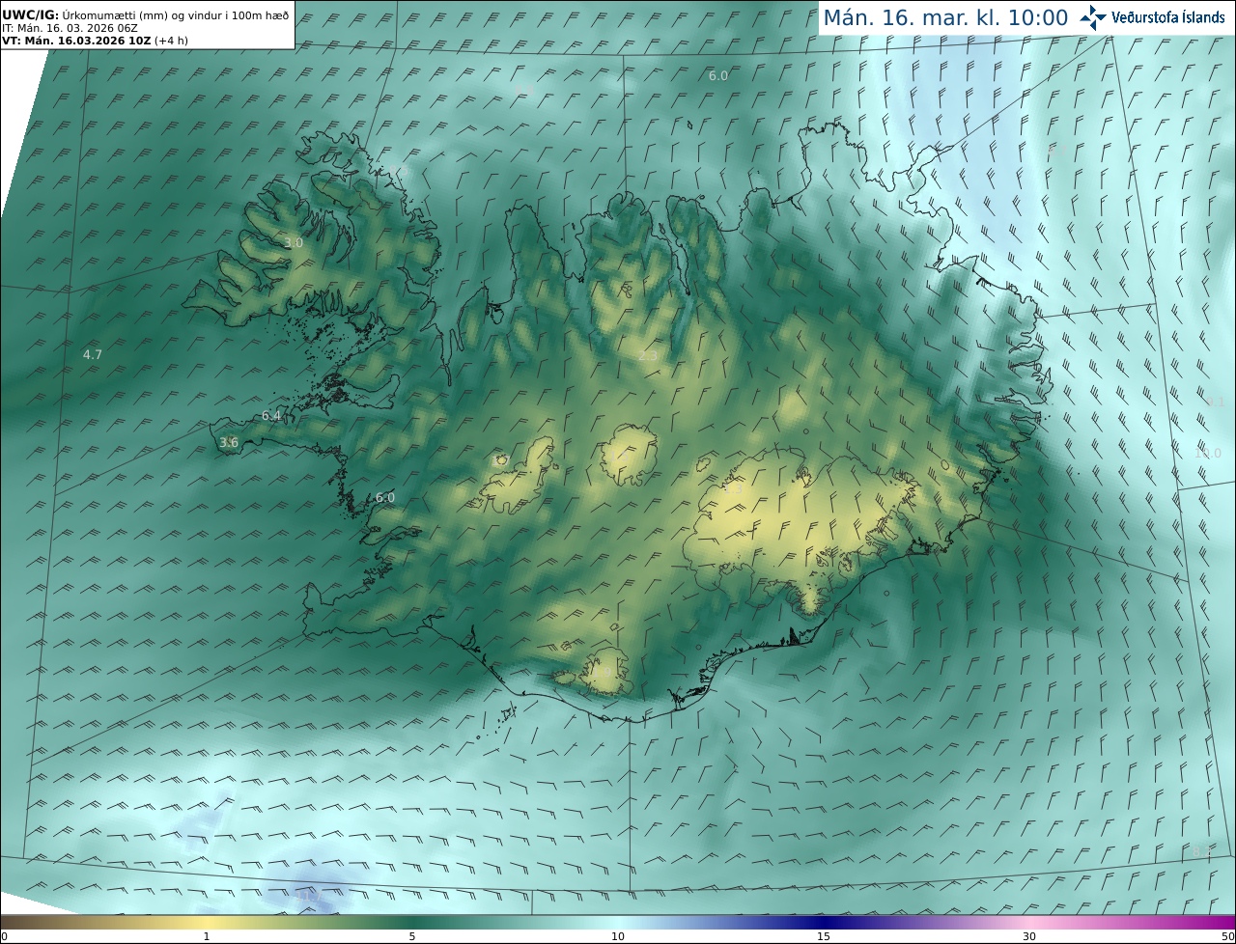Click the 6.4 value near Snæfellsnes
The height and width of the screenshot is (944, 1236).
tap(271, 416)
